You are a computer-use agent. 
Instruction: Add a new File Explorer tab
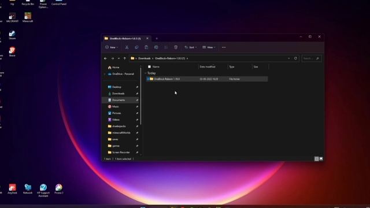(157, 39)
